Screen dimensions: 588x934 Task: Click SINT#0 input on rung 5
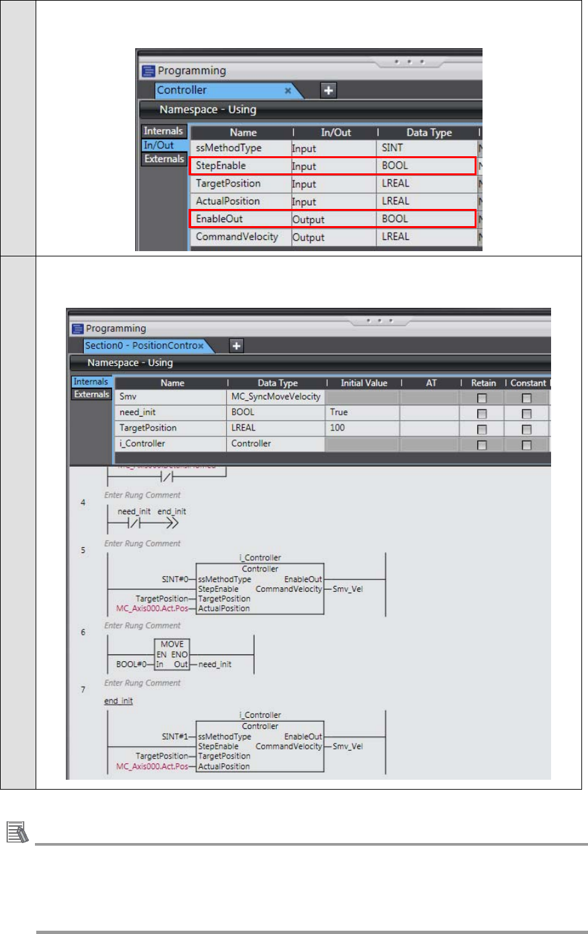coord(176,579)
